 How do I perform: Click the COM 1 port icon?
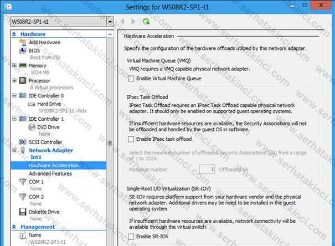point(23,182)
